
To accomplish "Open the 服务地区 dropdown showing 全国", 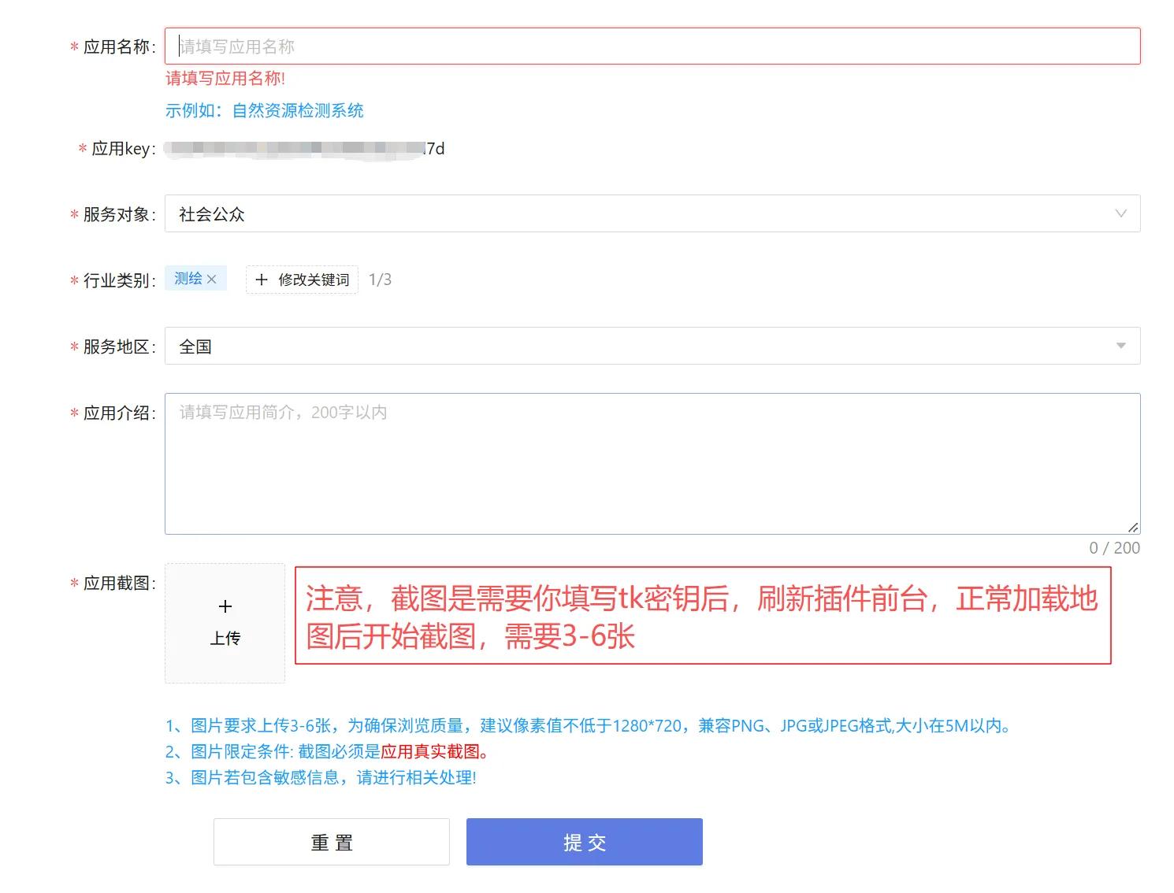I will click(x=652, y=346).
